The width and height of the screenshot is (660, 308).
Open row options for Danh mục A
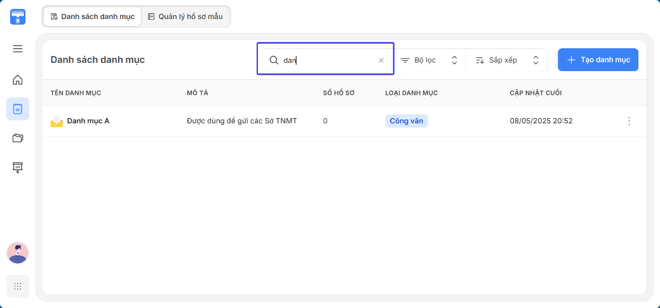[x=630, y=121]
